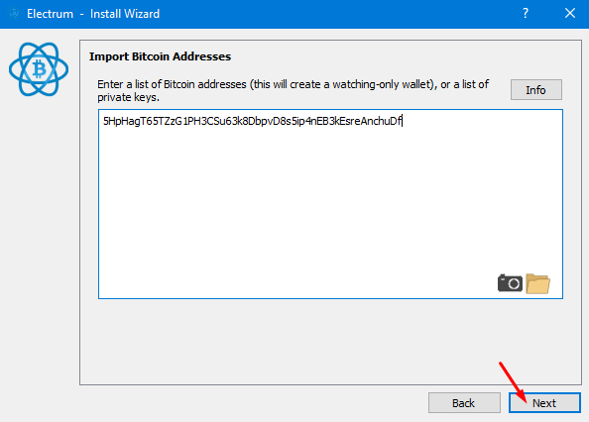This screenshot has height=422, width=589.
Task: Click blank panel space below the text box
Action: click(330, 342)
